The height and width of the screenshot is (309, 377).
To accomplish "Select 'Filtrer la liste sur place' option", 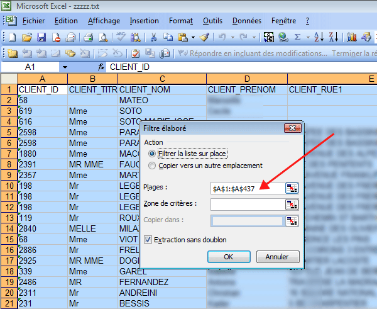I will [x=152, y=154].
